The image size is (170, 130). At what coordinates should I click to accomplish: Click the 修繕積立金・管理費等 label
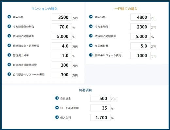pyautogui.click(x=26, y=46)
